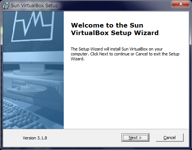Select the 'Sun VirtualBox Setup' title bar text
Viewport: 192px width, 150px height.
pyautogui.click(x=34, y=6)
